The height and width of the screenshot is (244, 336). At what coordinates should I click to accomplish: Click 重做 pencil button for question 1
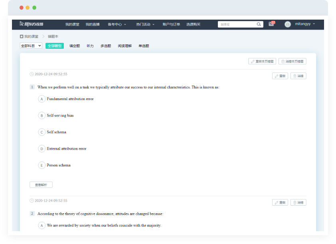(280, 76)
